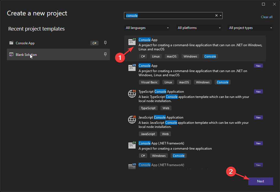280x192 pixels.
Task: Expand the All platforms filter
Action: click(x=199, y=28)
